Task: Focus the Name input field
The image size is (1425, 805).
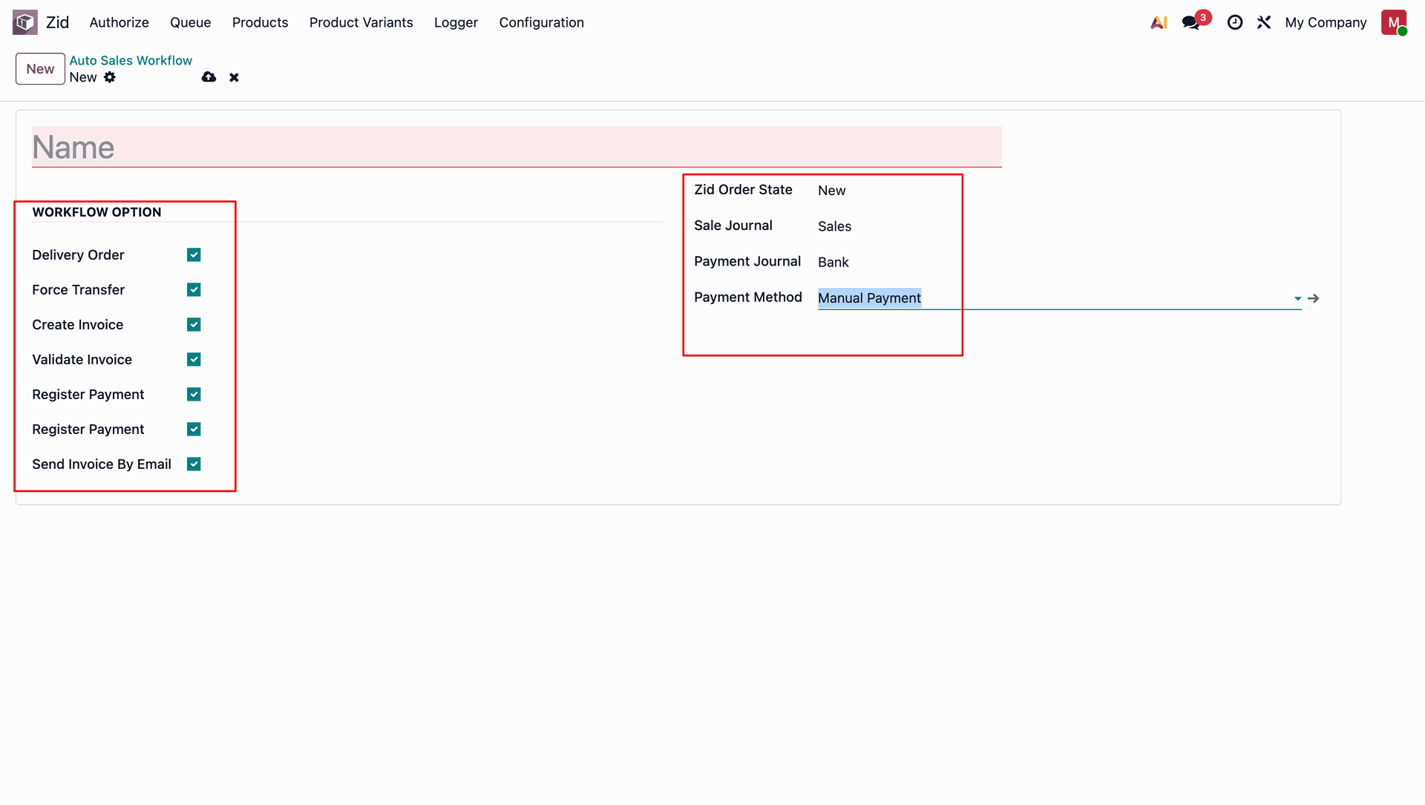Action: click(x=517, y=147)
